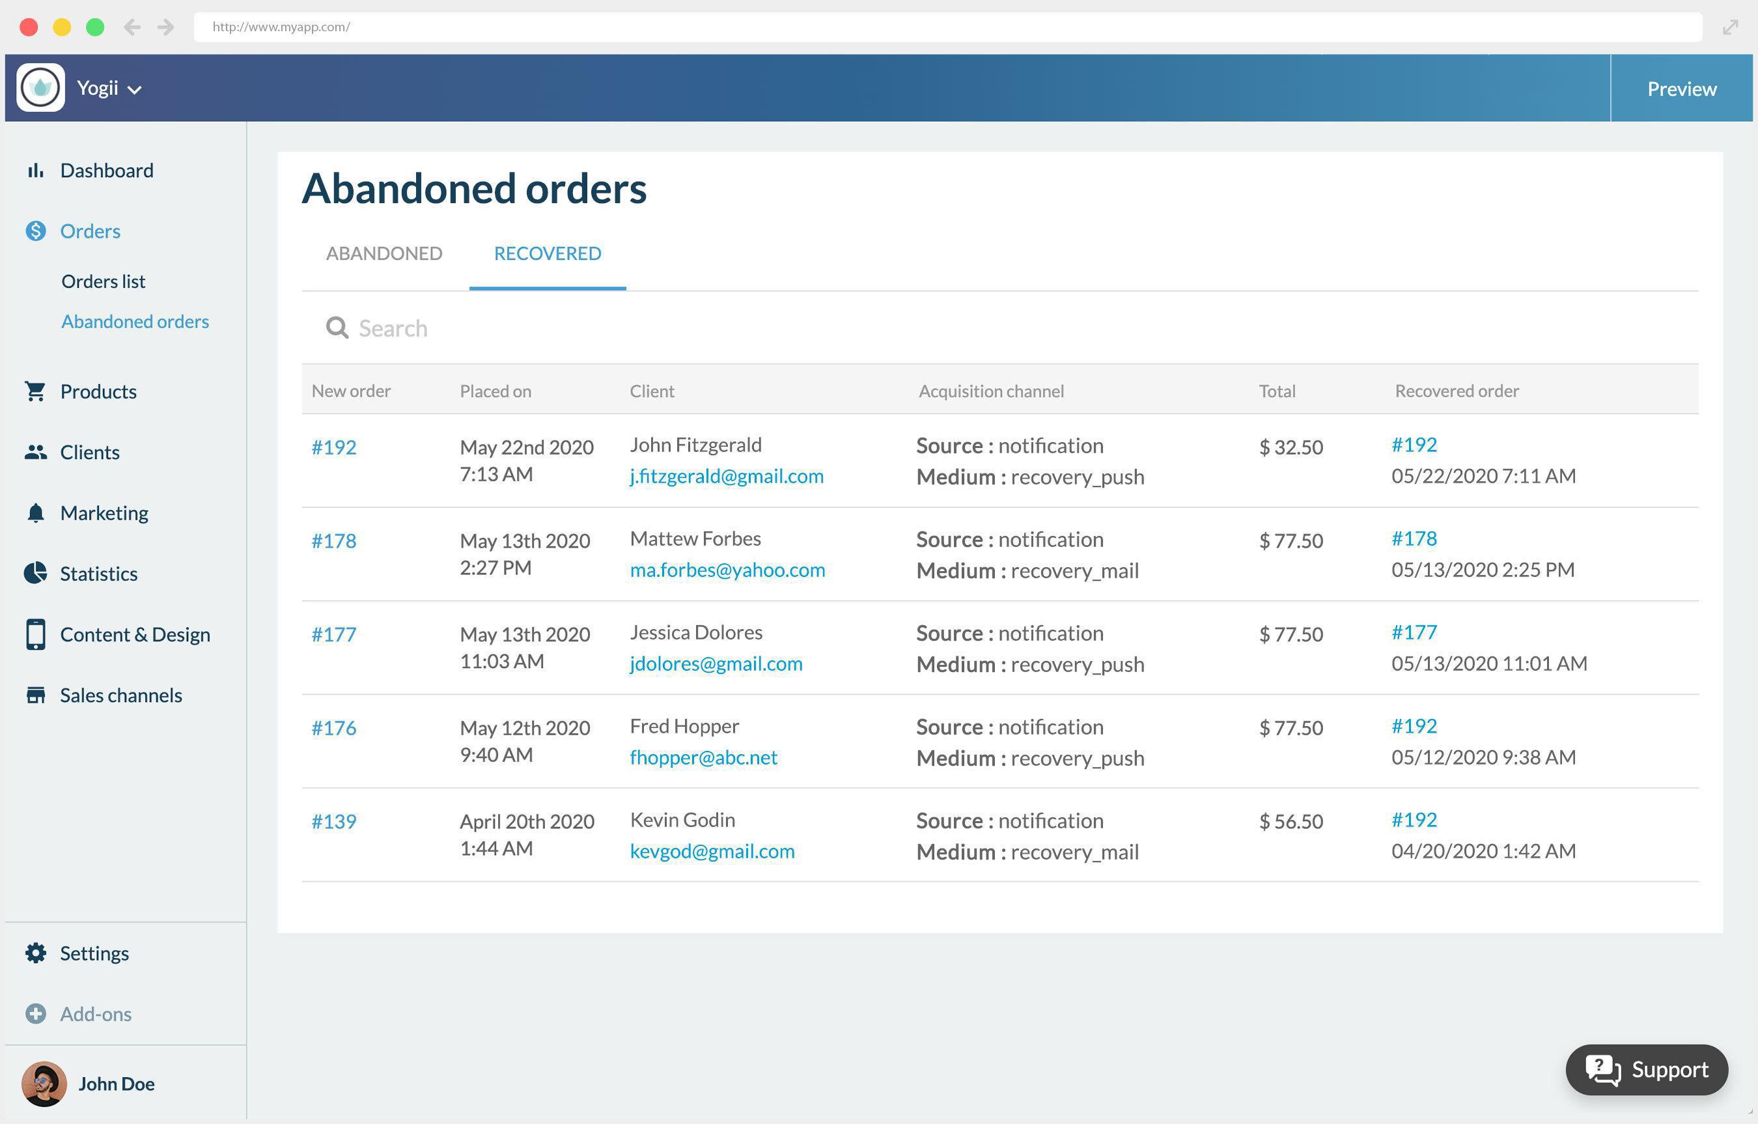
Task: Click the Statistics pie chart icon
Action: point(35,573)
